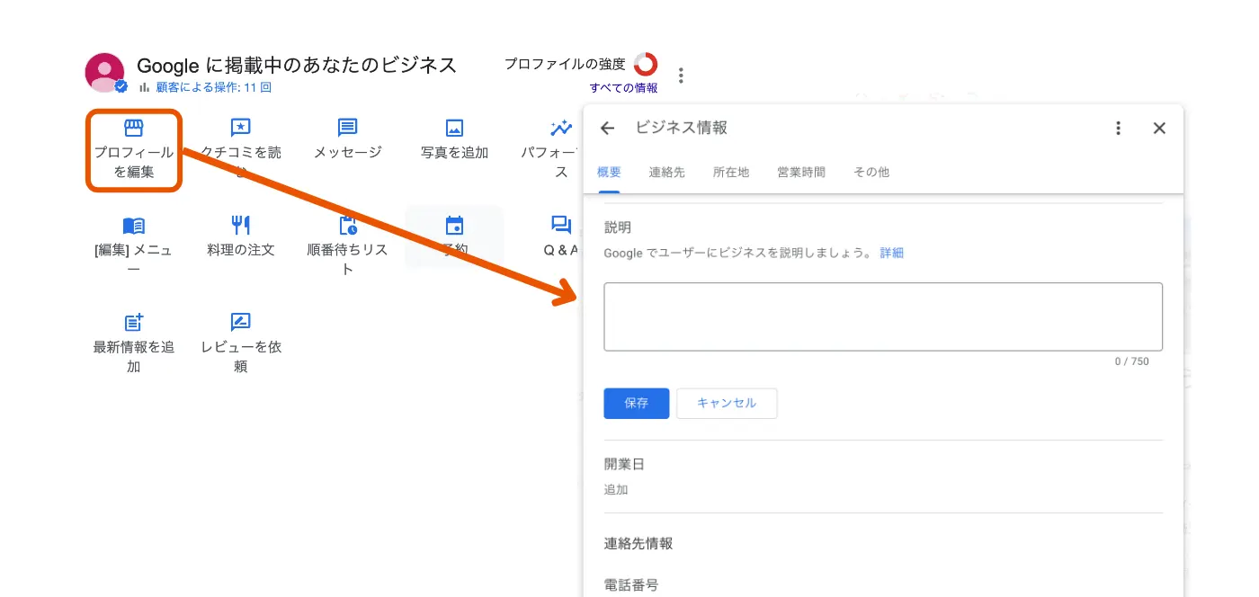Switch to the 所在地 tab
This screenshot has width=1259, height=597.
click(731, 172)
